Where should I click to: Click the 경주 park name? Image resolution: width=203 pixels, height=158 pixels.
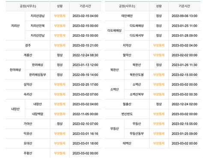[x=28, y=45]
